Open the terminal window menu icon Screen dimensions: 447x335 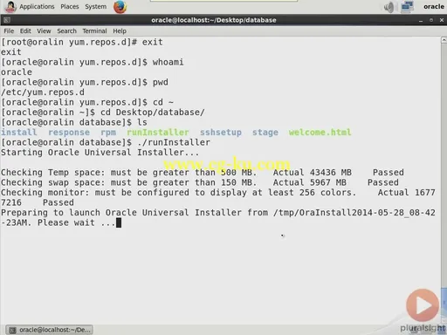click(7, 20)
